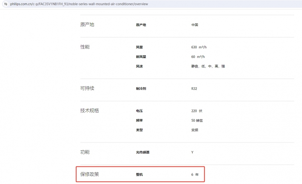Click the R32 refrigerant value
The image size is (302, 184).
tap(194, 89)
